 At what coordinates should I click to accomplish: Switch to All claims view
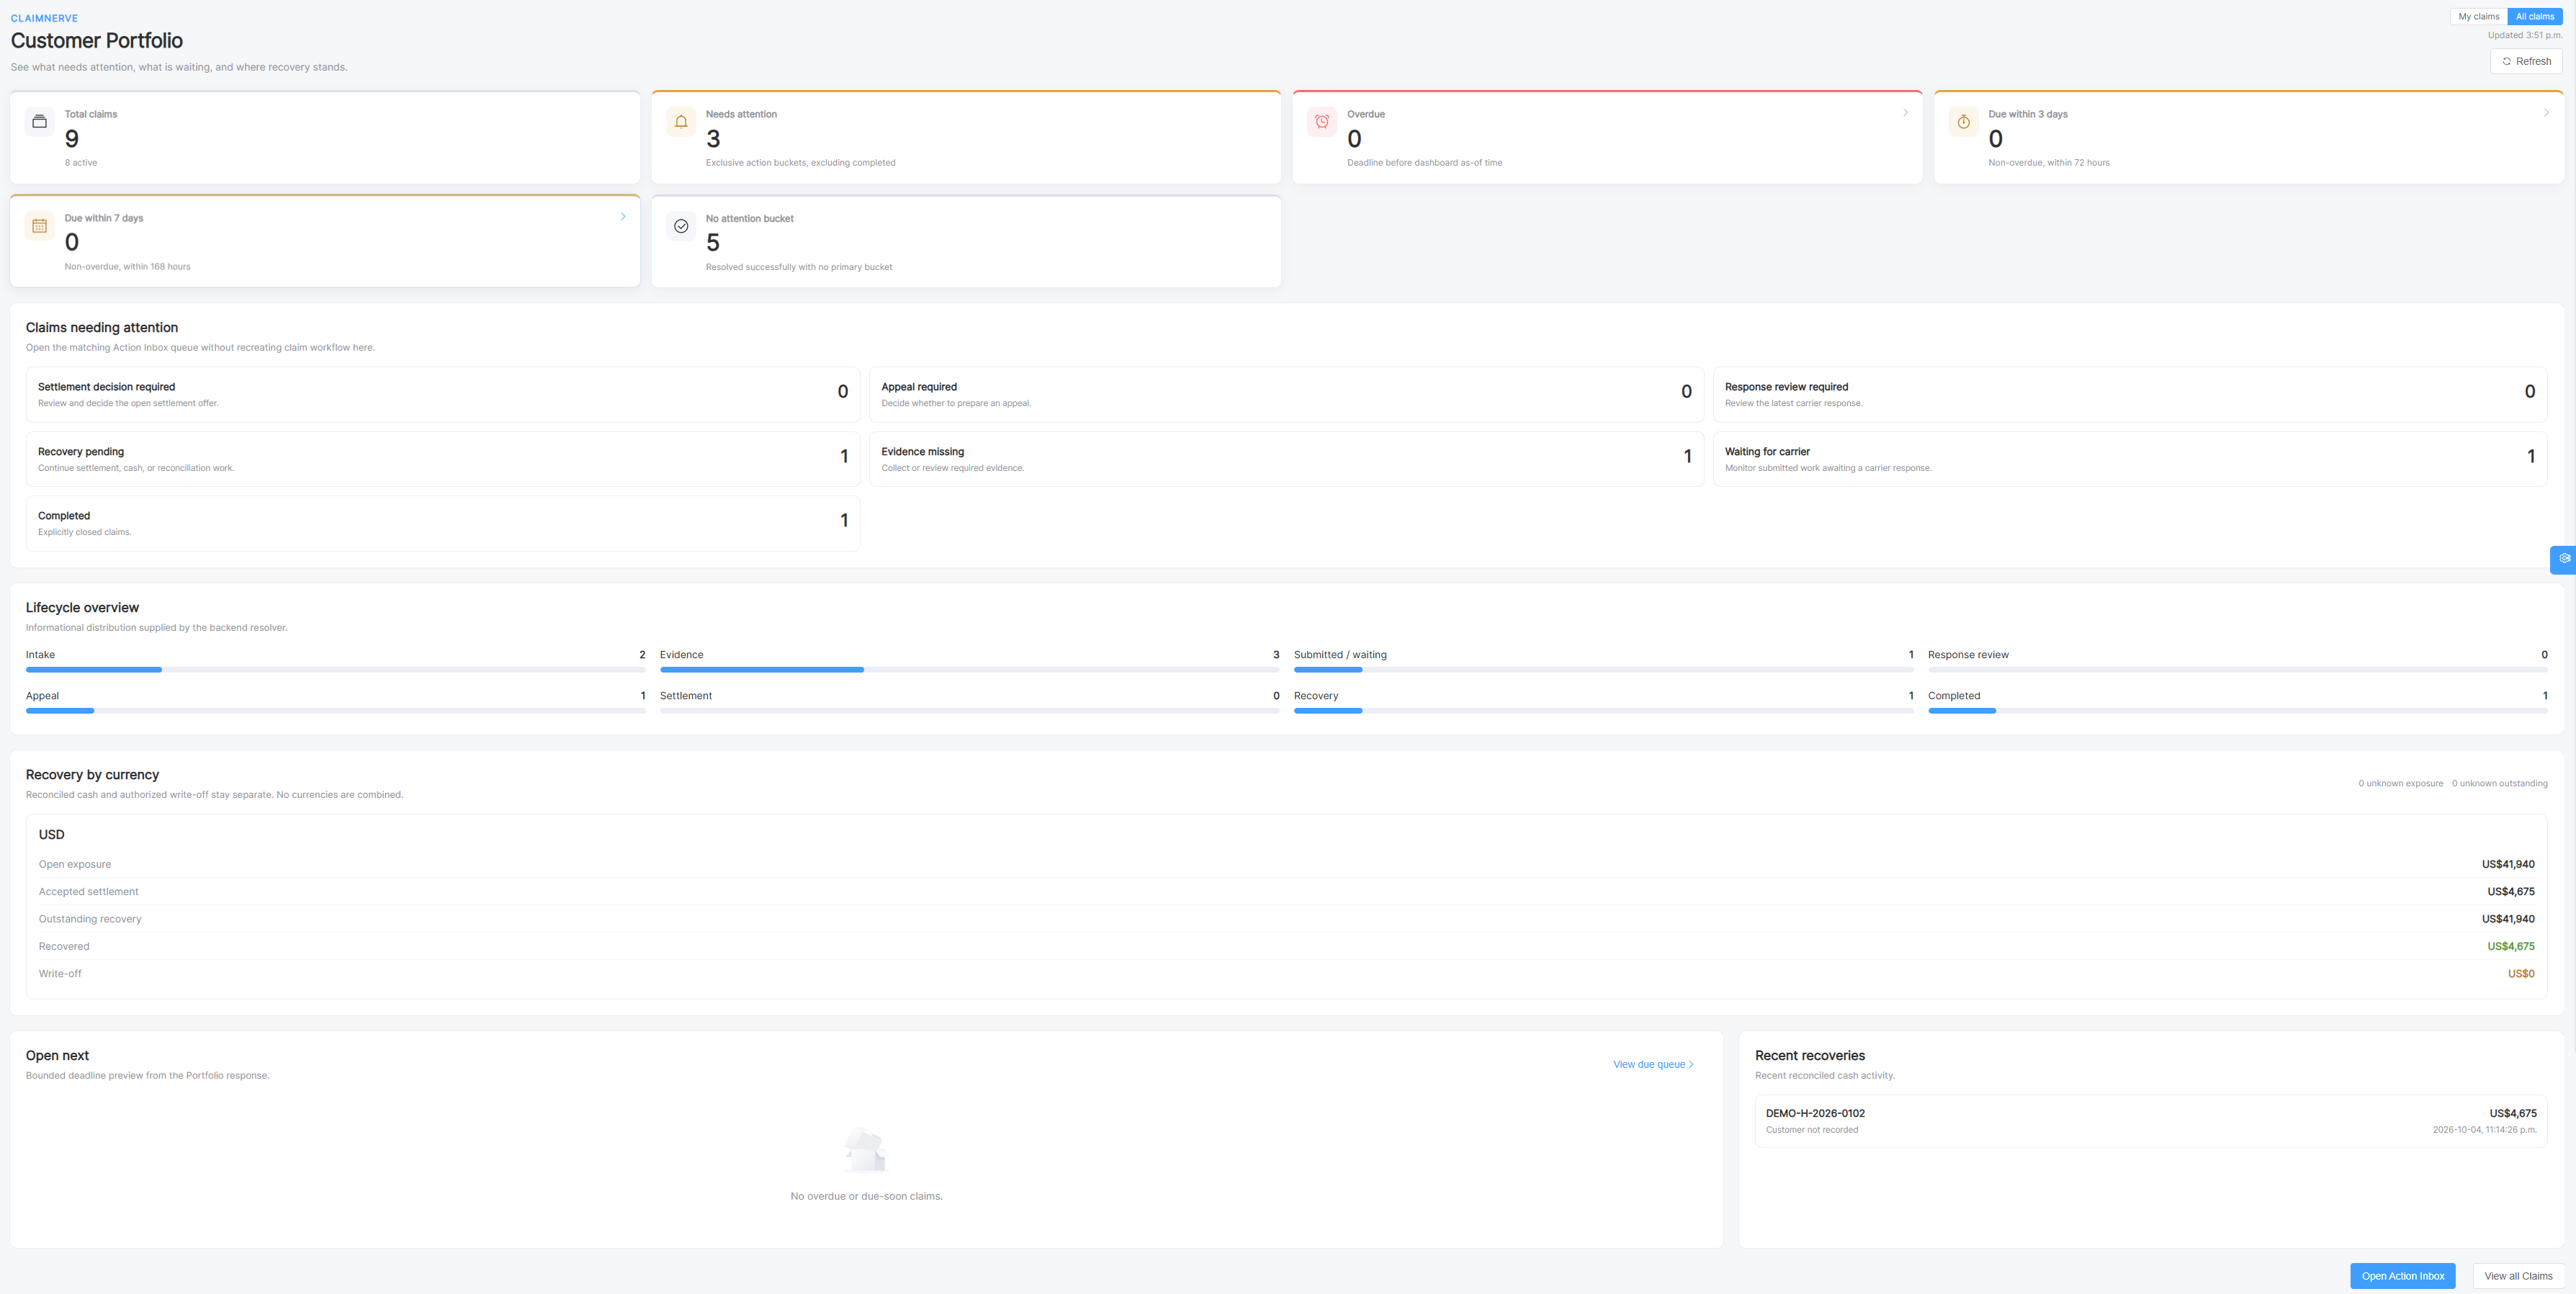point(2534,17)
